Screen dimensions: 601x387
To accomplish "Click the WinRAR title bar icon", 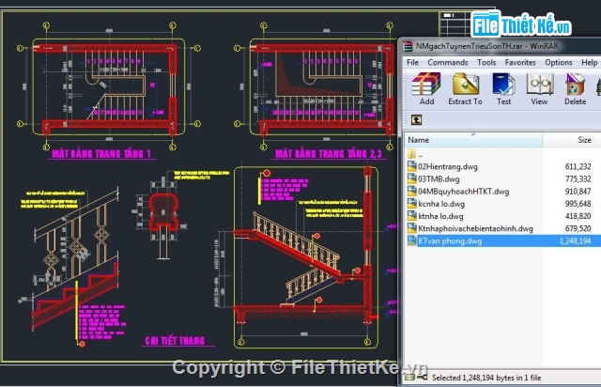I will pyautogui.click(x=407, y=46).
